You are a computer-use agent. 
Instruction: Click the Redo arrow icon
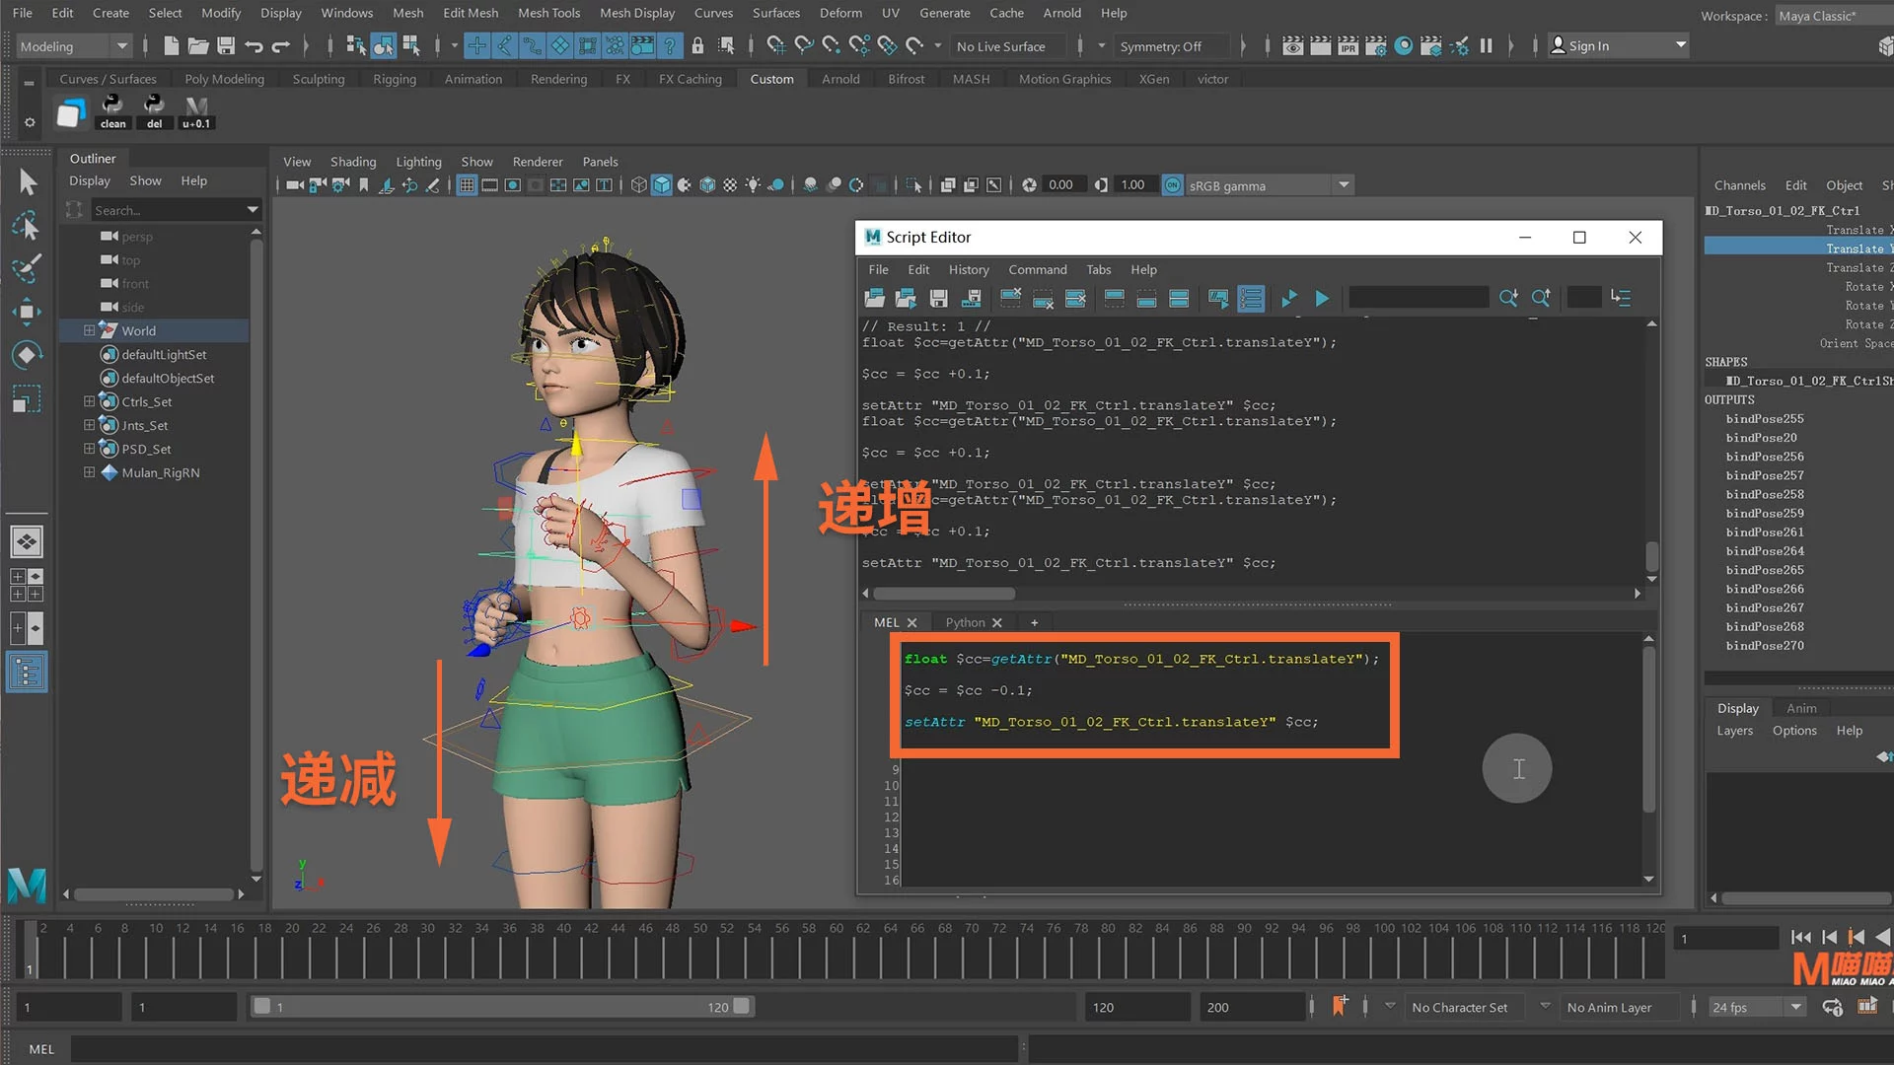coord(281,45)
